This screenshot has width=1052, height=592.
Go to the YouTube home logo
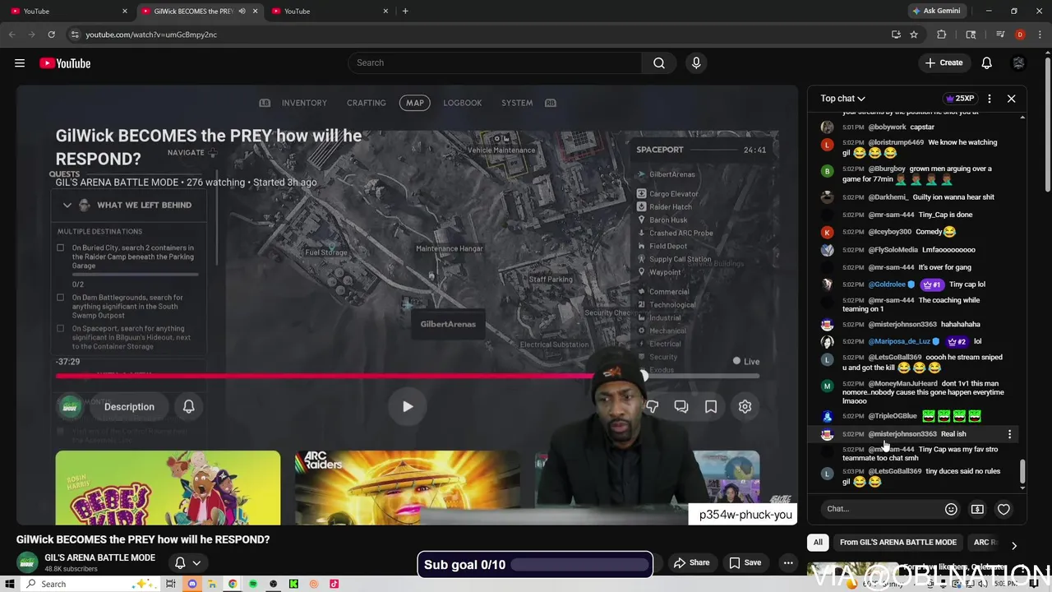65,63
